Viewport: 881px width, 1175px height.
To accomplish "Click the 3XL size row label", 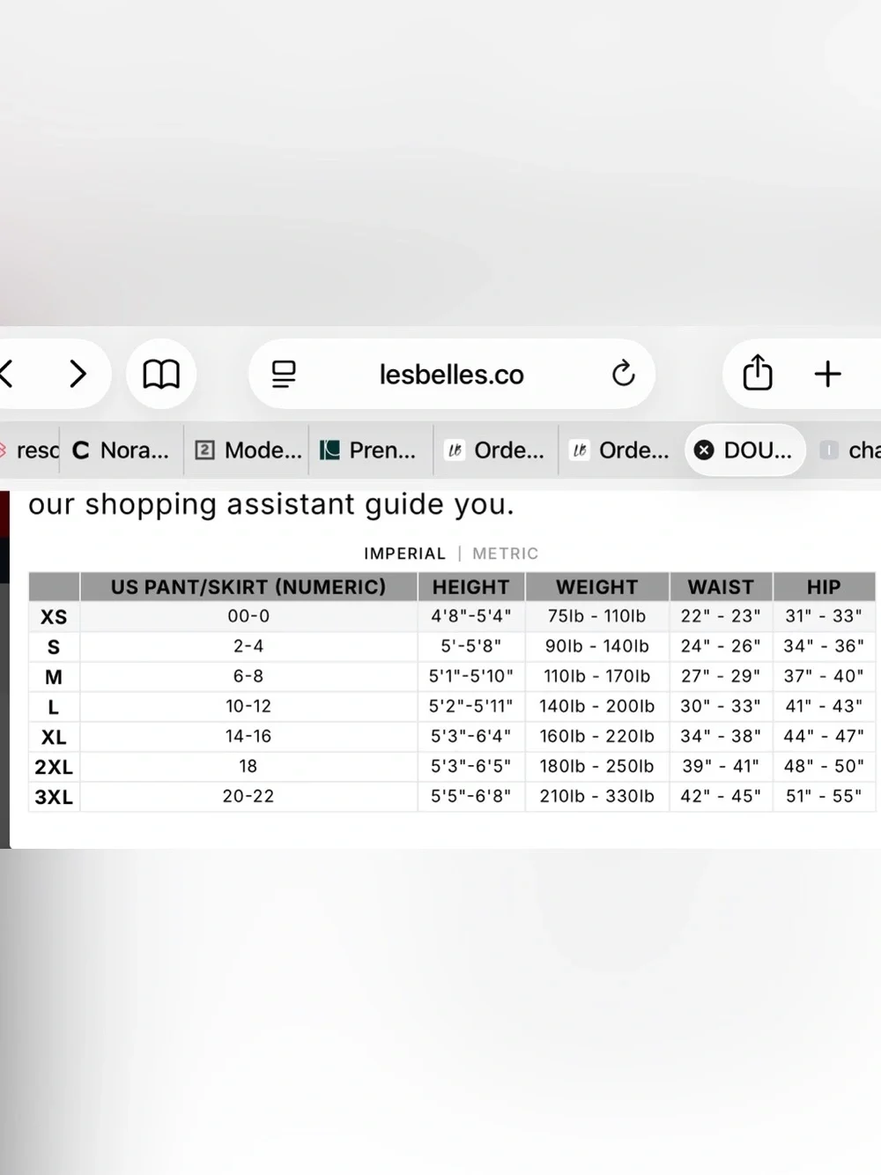I will [54, 797].
